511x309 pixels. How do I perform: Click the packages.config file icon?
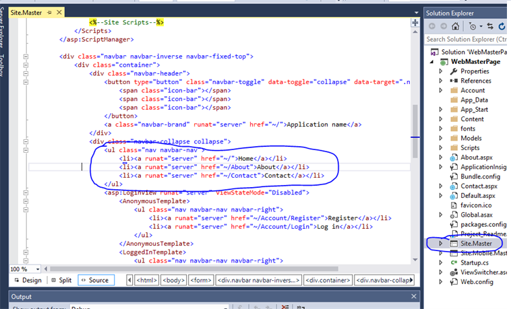click(454, 224)
